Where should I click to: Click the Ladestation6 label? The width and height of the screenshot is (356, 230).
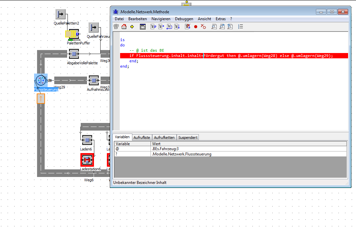(x=90, y=169)
